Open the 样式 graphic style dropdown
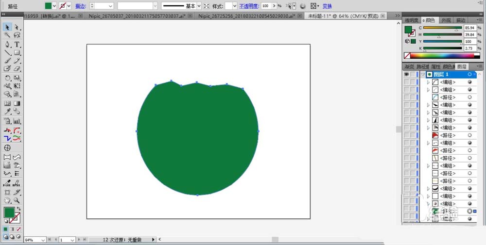This screenshot has height=245, width=486. [x=235, y=6]
